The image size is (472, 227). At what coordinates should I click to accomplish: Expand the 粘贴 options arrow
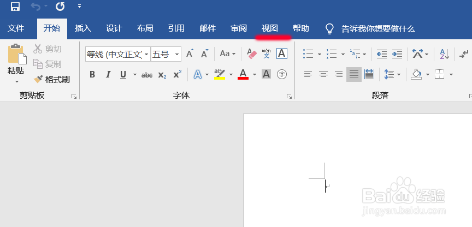tap(17, 81)
